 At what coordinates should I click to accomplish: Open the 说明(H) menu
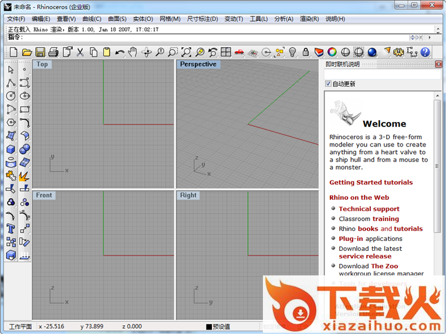tap(335, 19)
